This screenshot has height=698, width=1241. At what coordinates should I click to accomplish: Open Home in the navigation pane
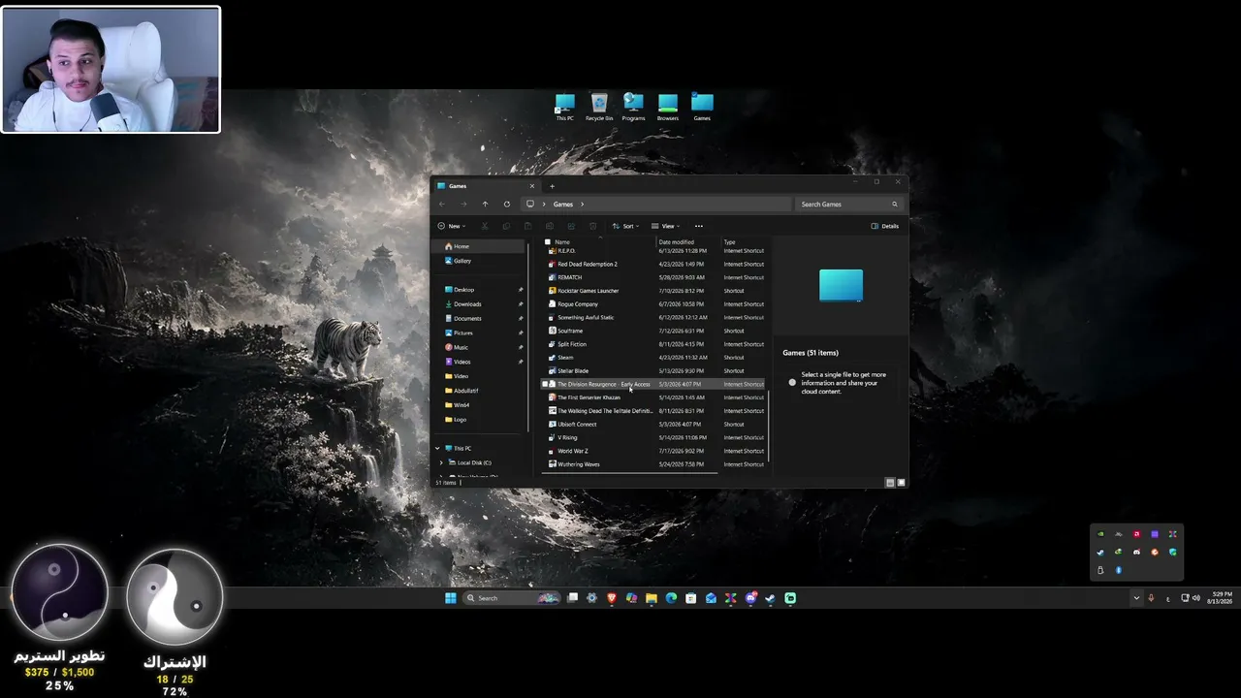point(479,246)
